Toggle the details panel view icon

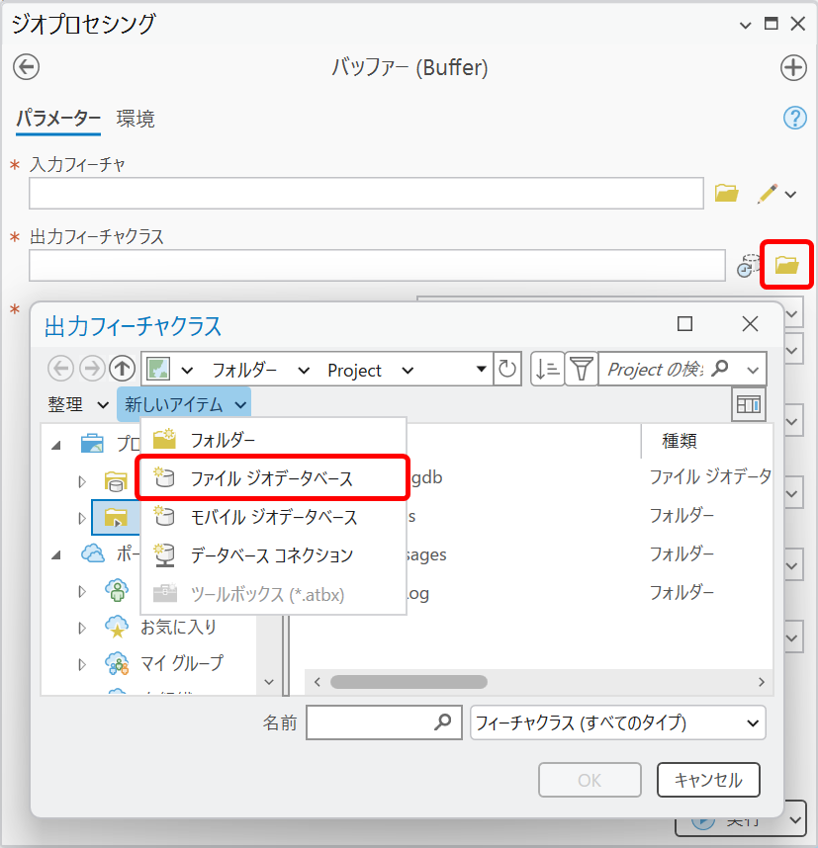click(749, 404)
